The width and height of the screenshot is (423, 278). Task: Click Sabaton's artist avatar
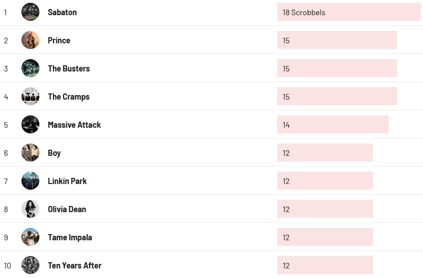point(30,12)
